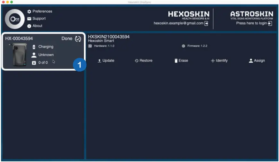The height and width of the screenshot is (162, 279).
Task: Close window with the red button
Action: pyautogui.click(x=4, y=2)
